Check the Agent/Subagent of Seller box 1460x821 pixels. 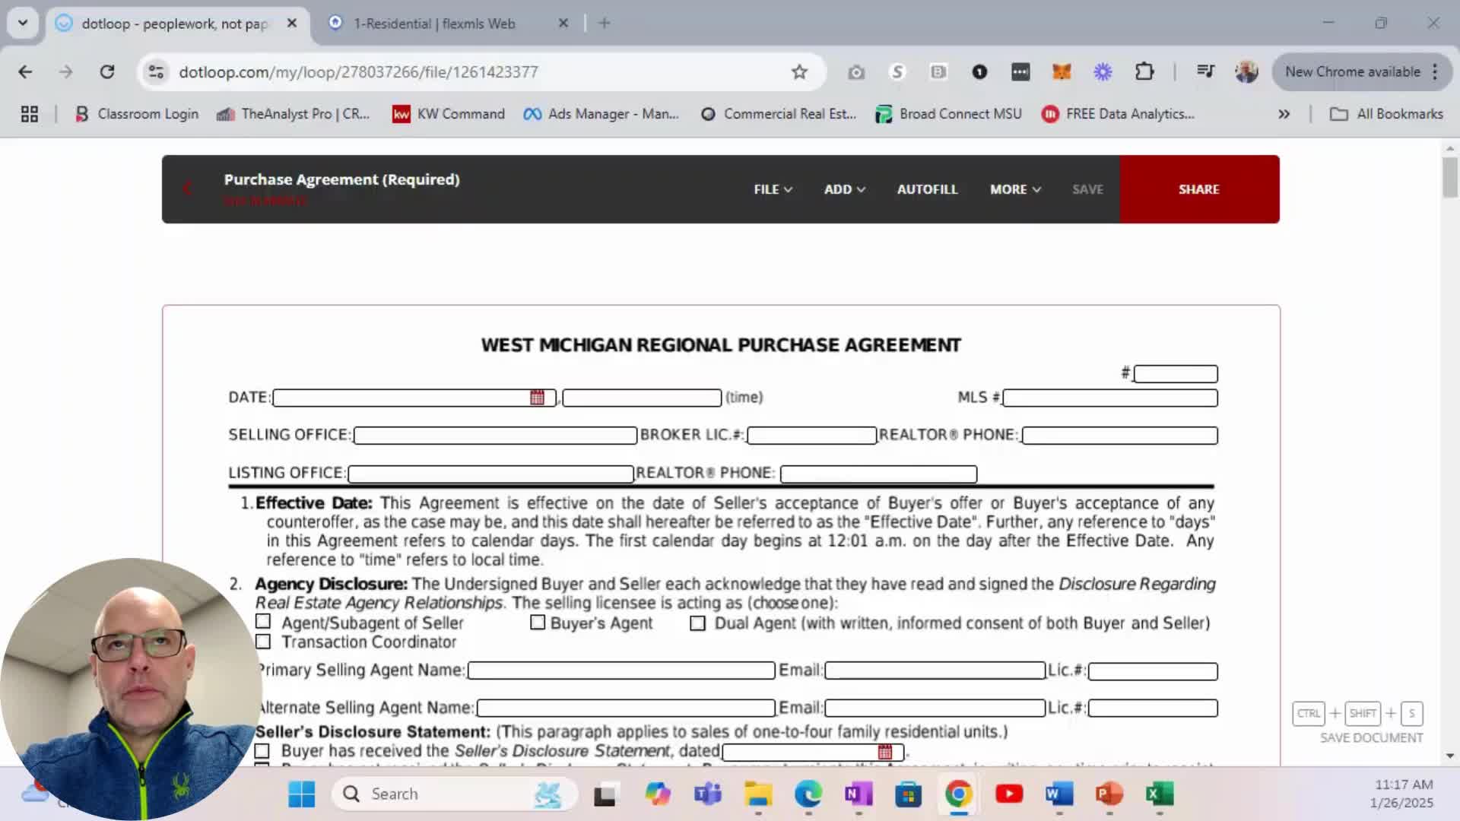pos(263,622)
